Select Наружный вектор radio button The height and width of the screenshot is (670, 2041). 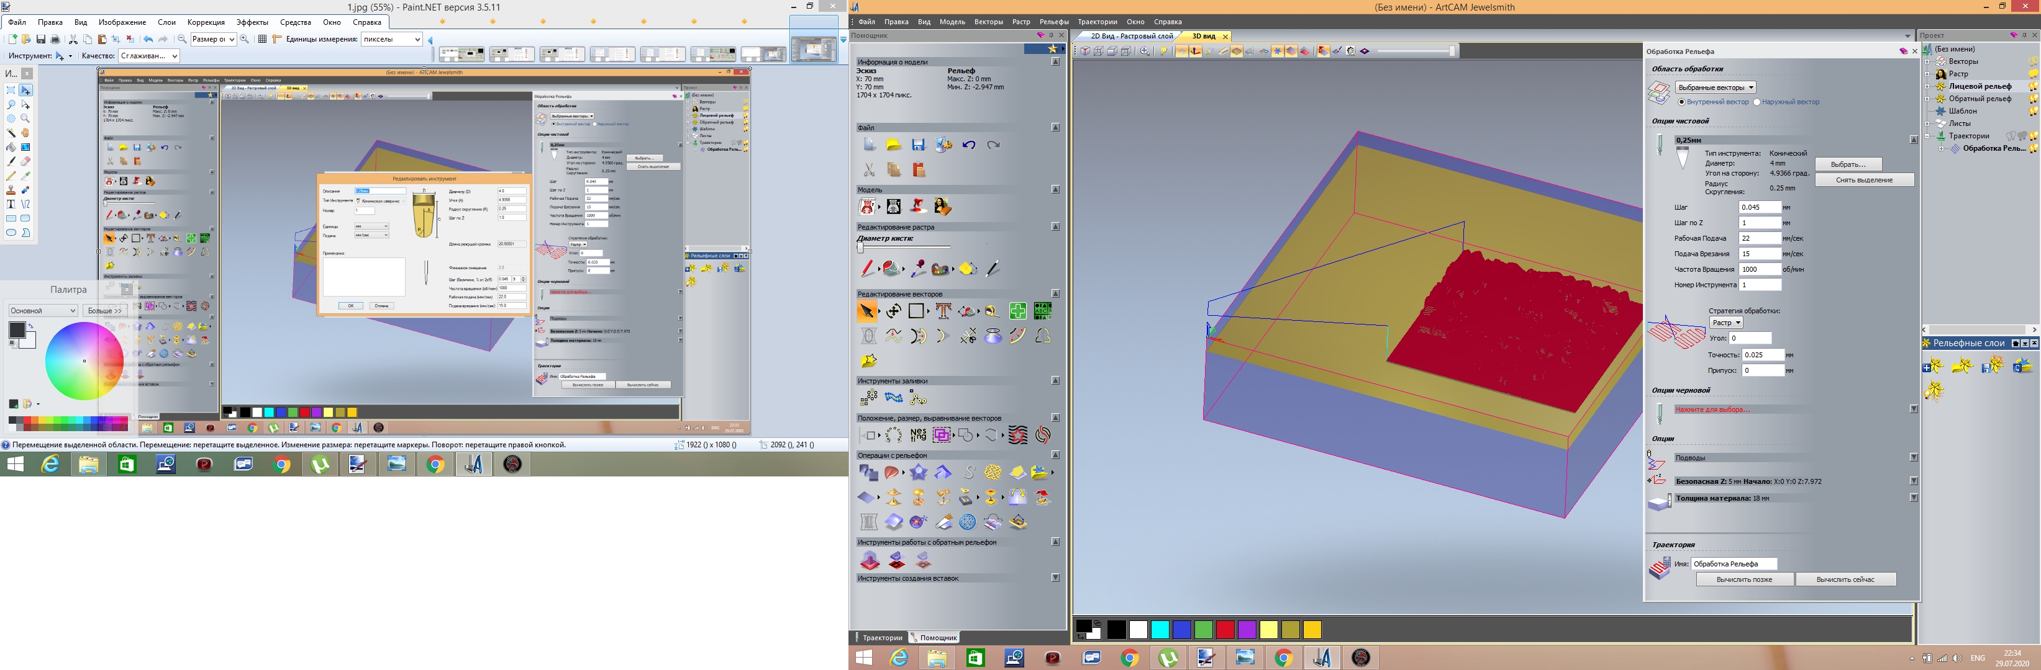tap(1757, 102)
